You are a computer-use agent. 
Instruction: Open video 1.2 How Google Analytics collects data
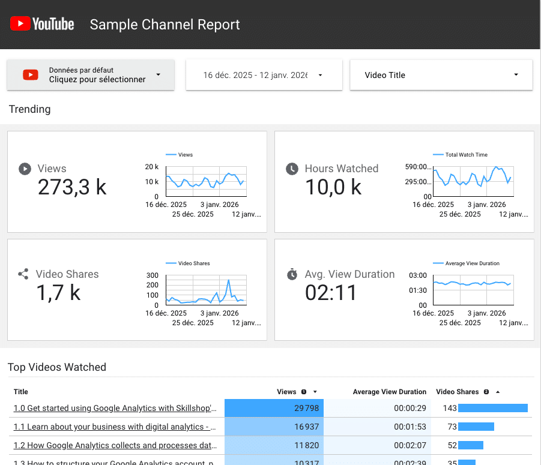coord(115,445)
